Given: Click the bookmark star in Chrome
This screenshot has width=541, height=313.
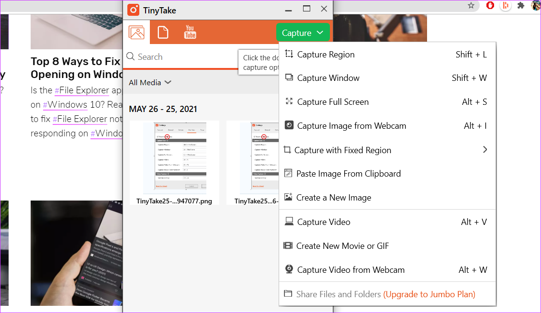Looking at the screenshot, I should point(471,6).
